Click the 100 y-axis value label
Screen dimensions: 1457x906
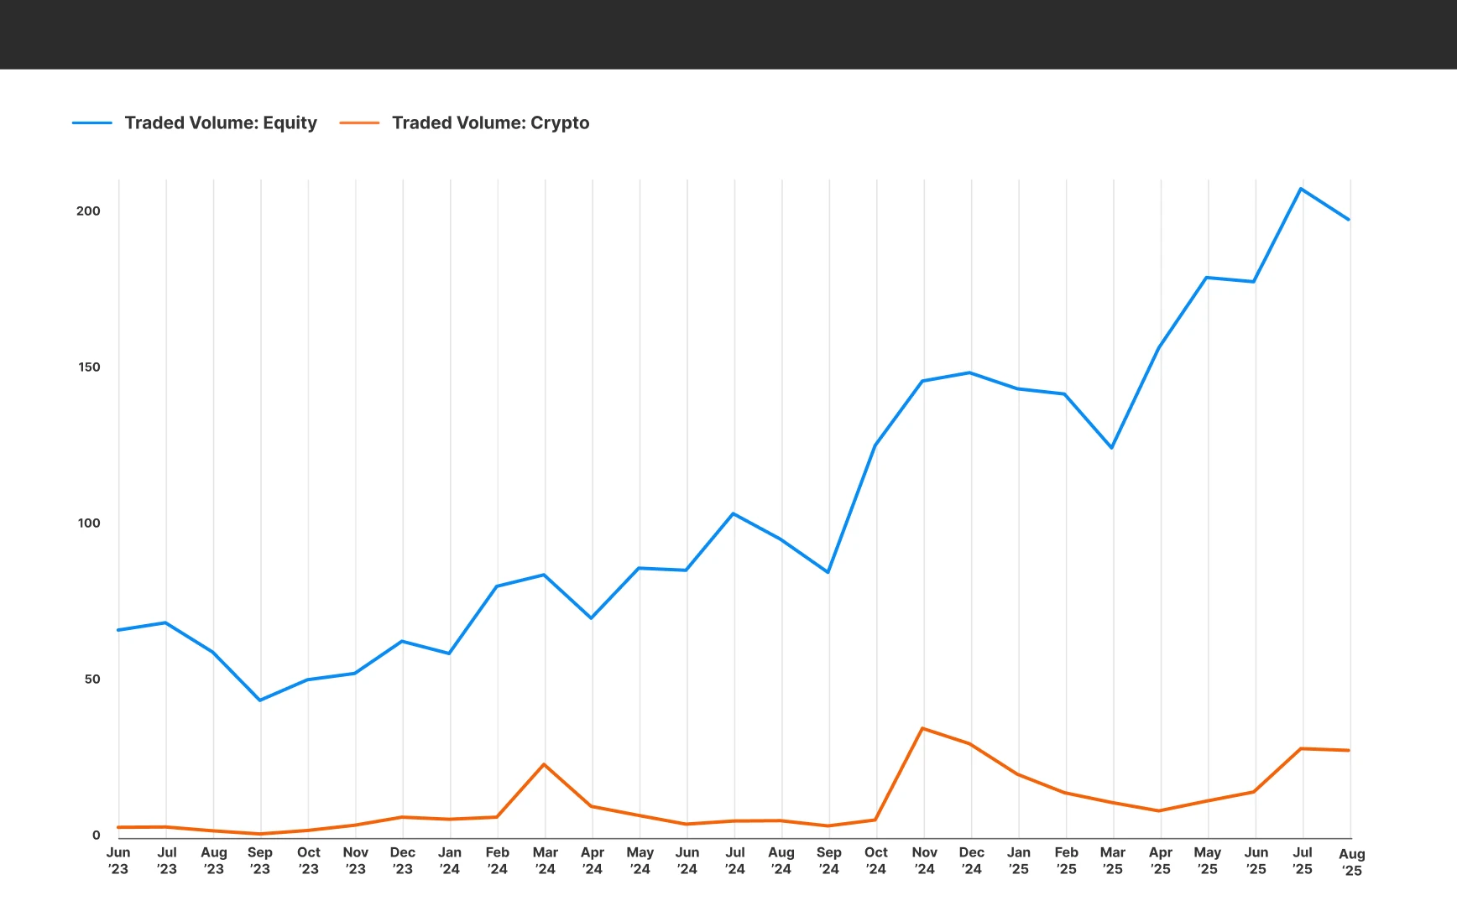[88, 523]
